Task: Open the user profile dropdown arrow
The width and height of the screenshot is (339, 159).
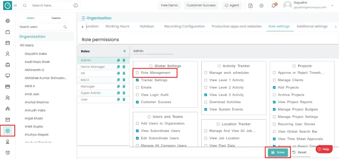Action: click(x=332, y=5)
